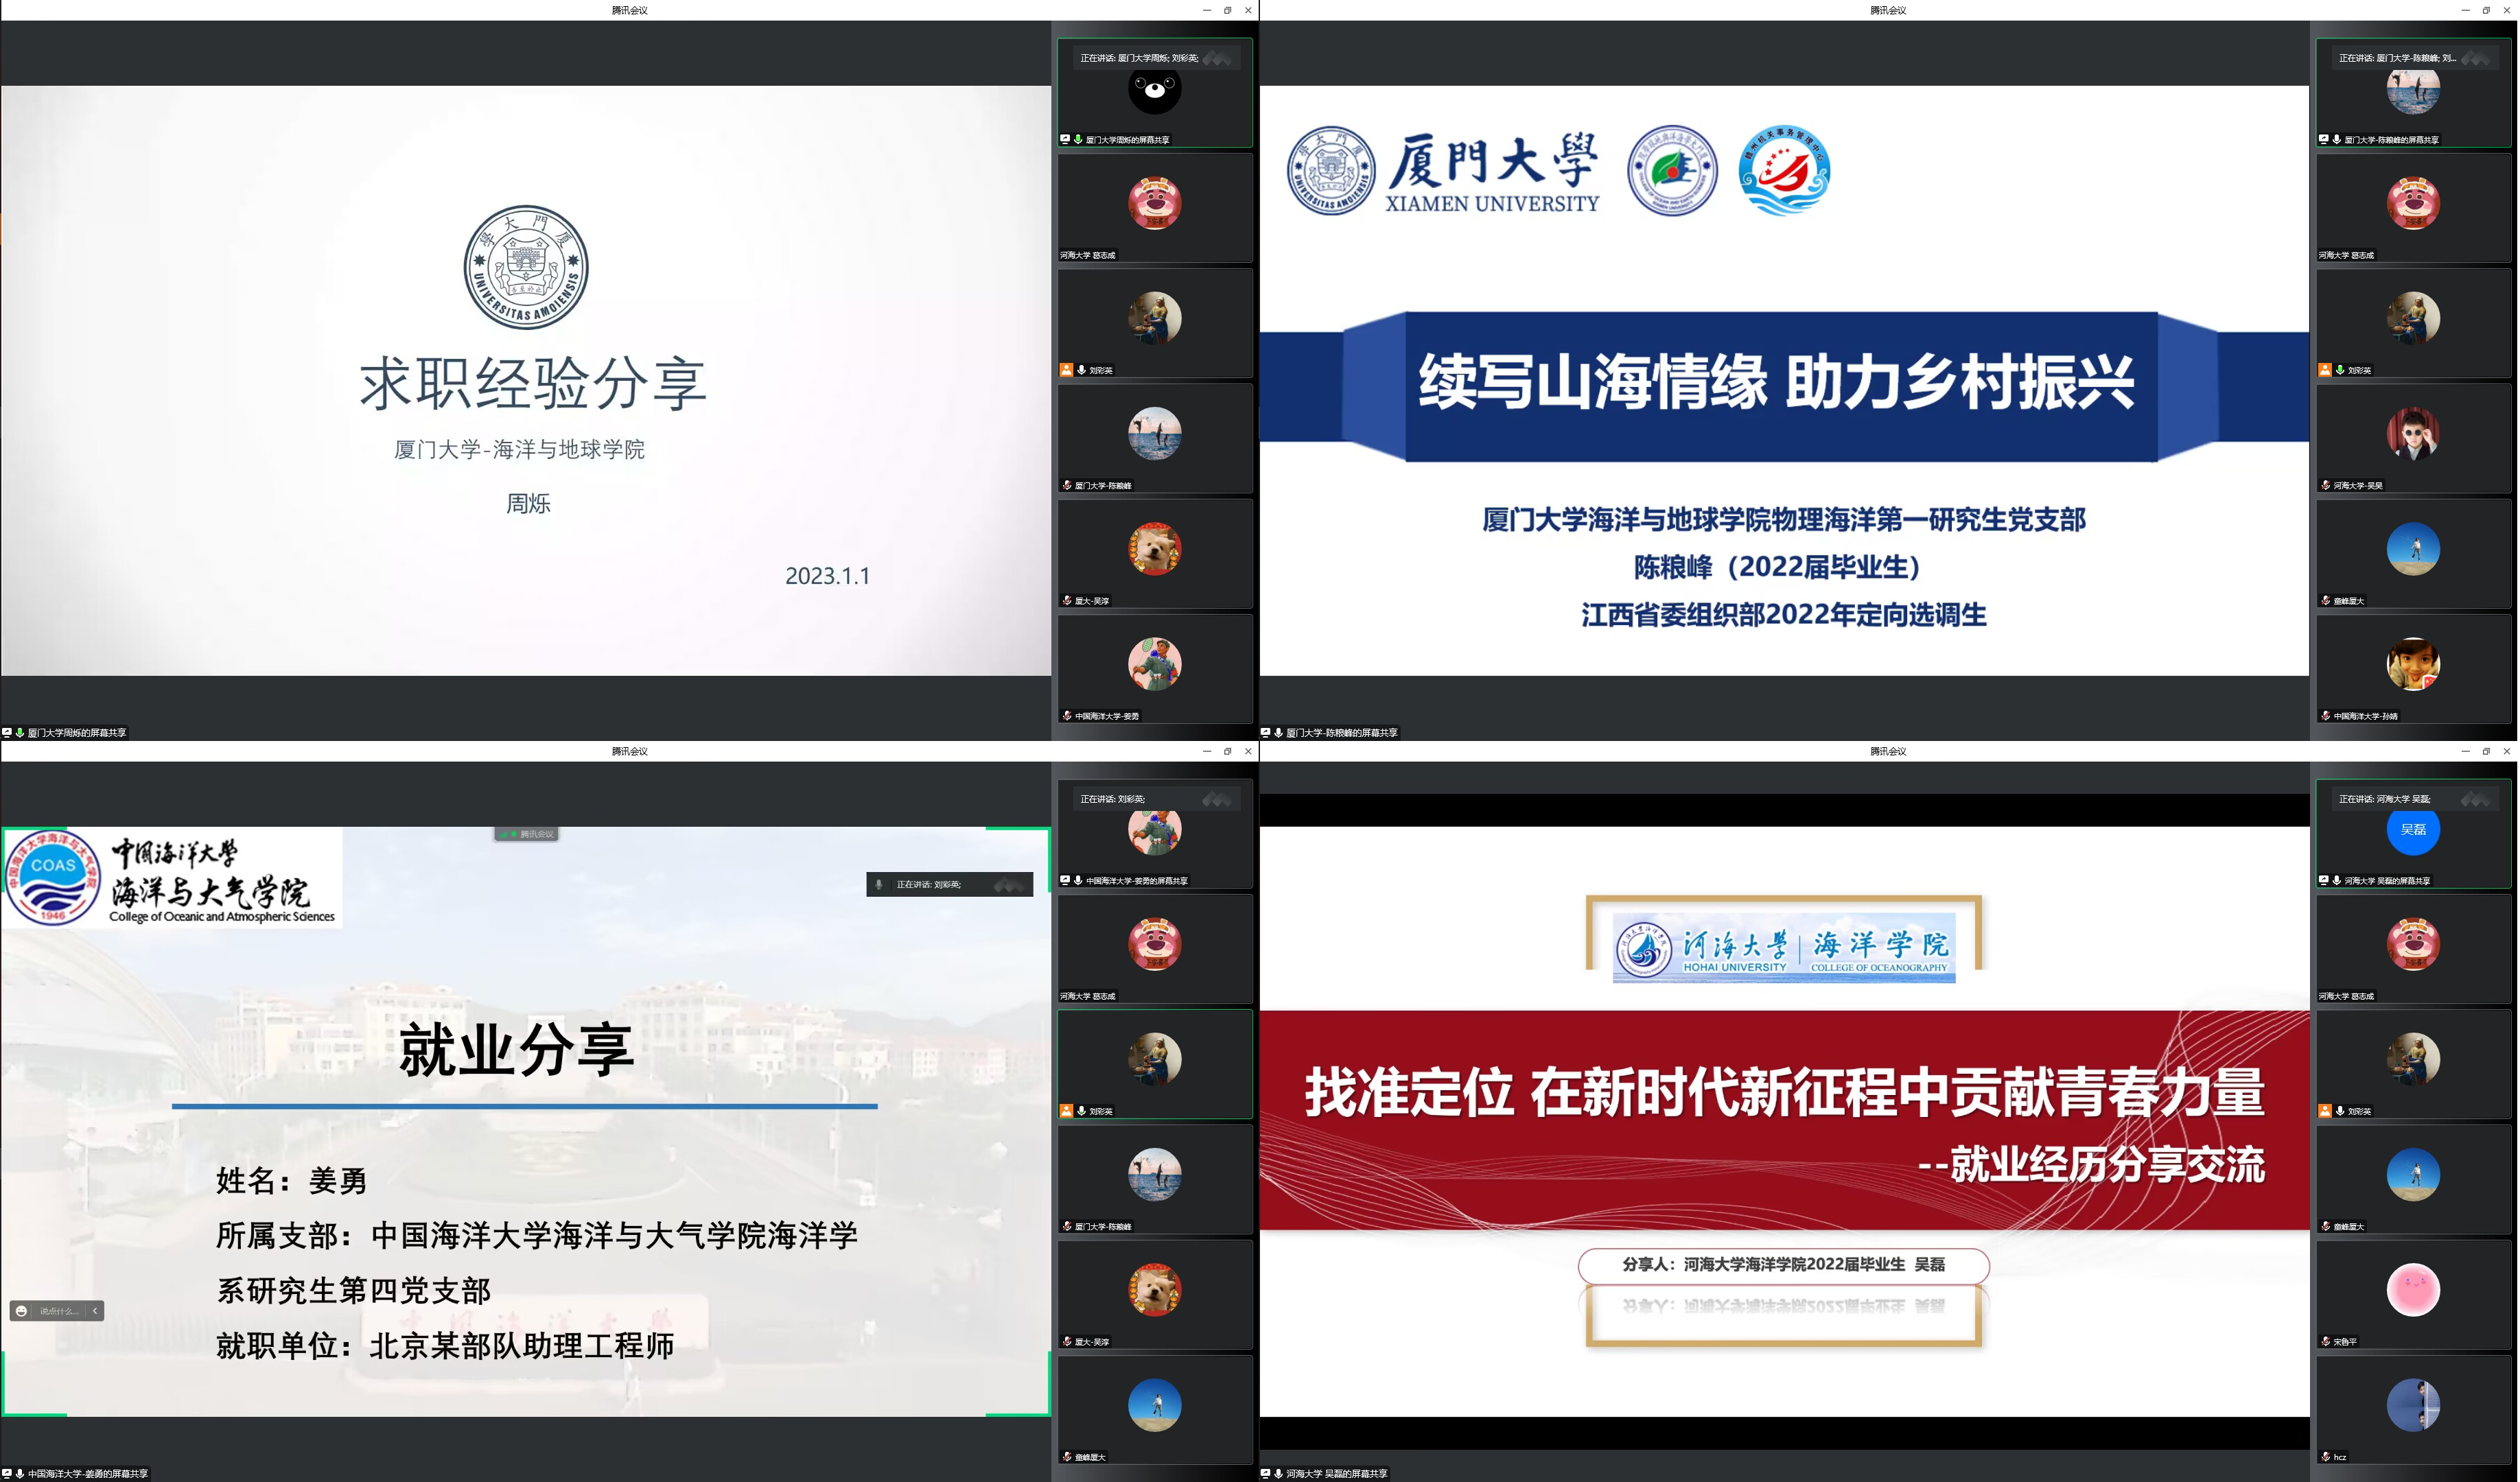Click bottom status label 河海大学 吴磊的屏幕共享
The image size is (2520, 1482).
click(x=1336, y=1474)
